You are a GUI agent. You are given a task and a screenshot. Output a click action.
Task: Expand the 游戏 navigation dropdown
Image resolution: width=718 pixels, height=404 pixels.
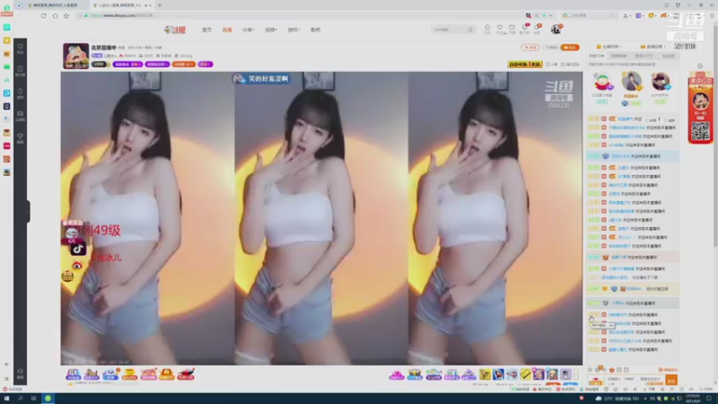tap(293, 30)
